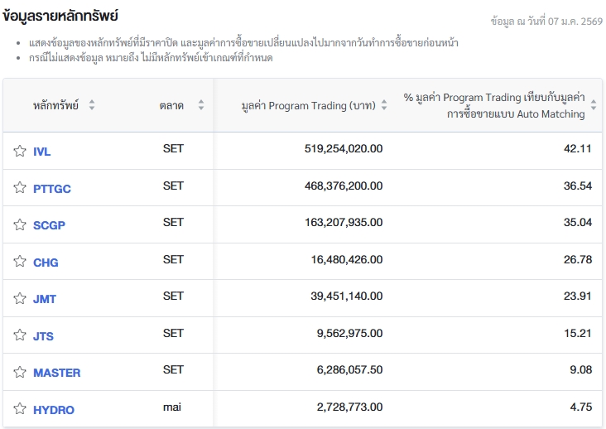Open the PTTGC stock page
This screenshot has height=429, width=606.
click(52, 189)
